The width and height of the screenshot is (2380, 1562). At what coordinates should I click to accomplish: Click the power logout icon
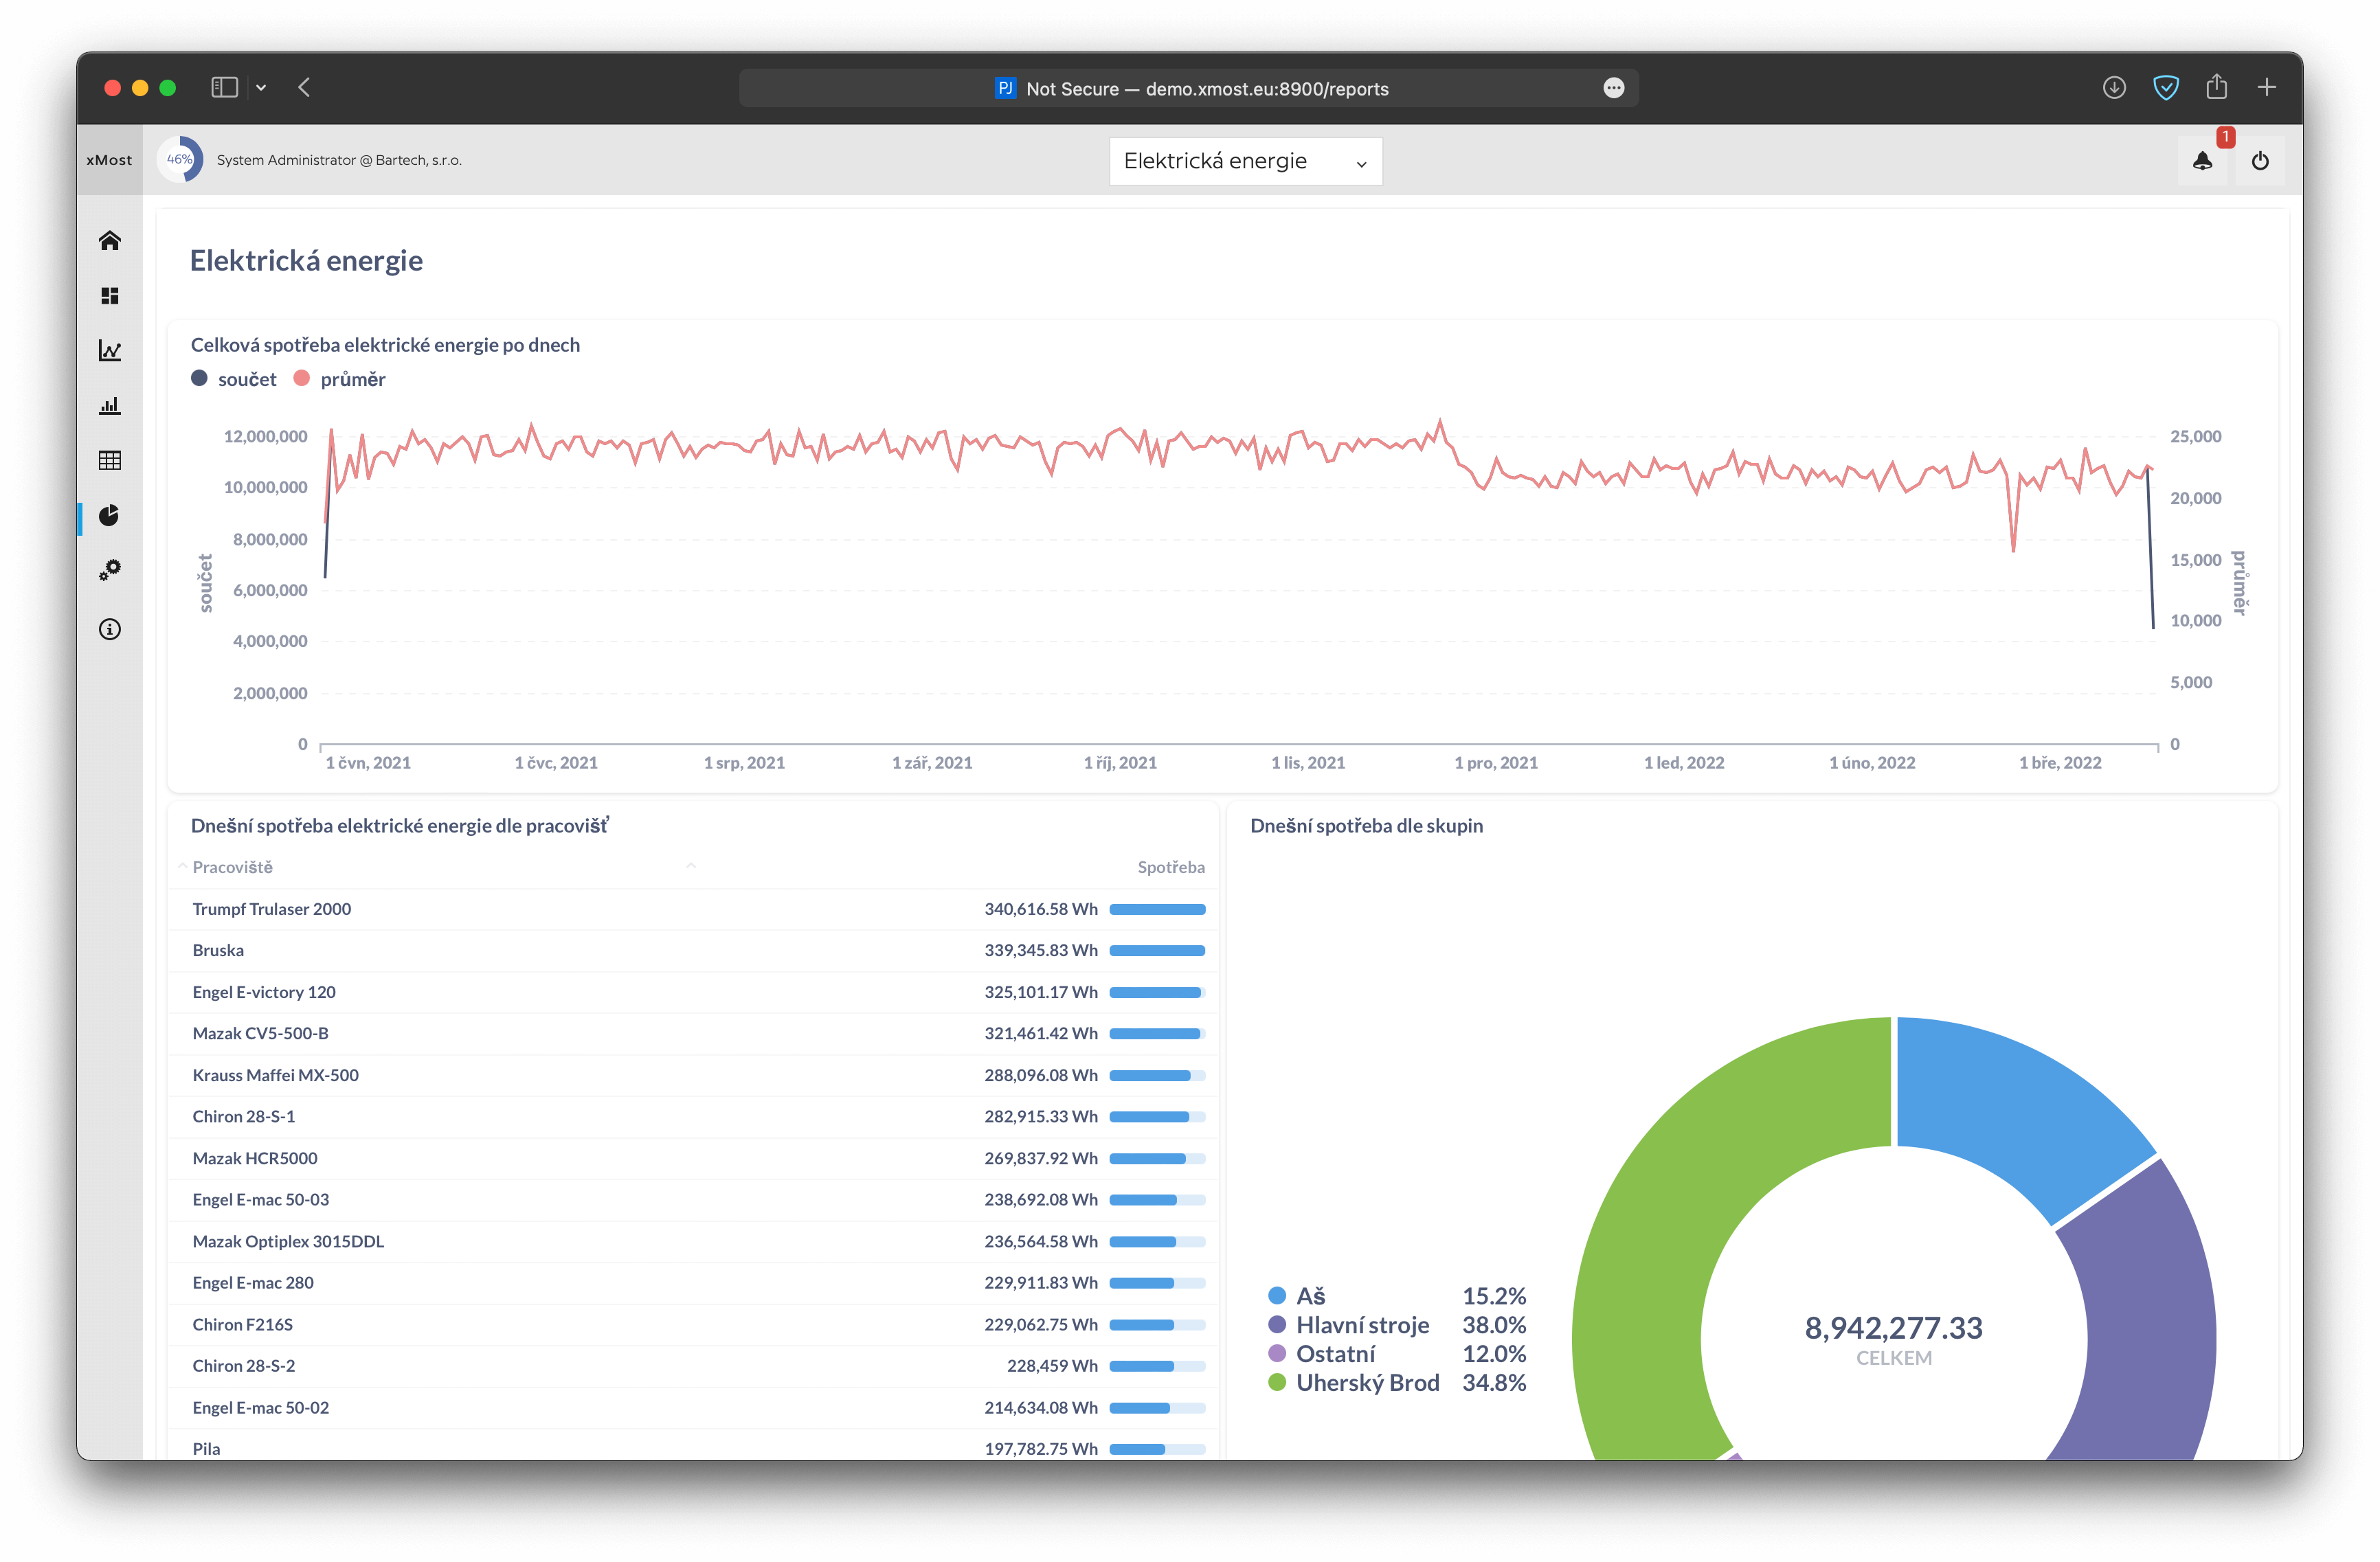(2260, 161)
